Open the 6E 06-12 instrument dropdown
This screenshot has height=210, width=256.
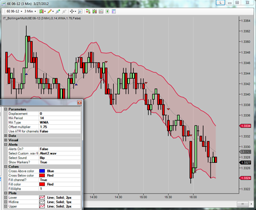(x=14, y=11)
